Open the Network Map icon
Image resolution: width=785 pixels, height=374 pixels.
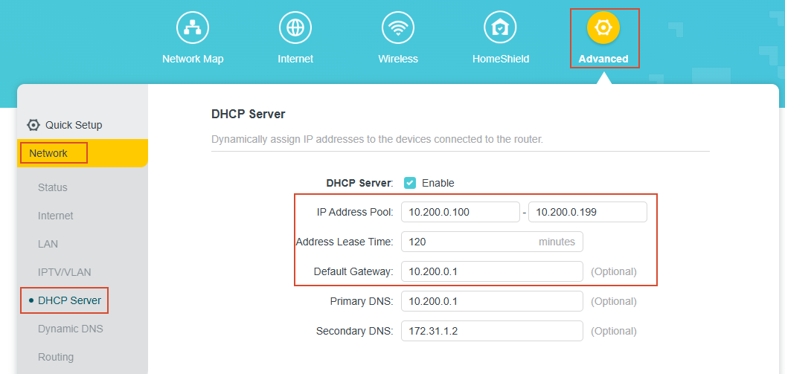(x=193, y=28)
